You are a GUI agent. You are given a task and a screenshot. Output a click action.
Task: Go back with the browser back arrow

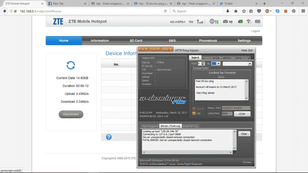(x=5, y=11)
